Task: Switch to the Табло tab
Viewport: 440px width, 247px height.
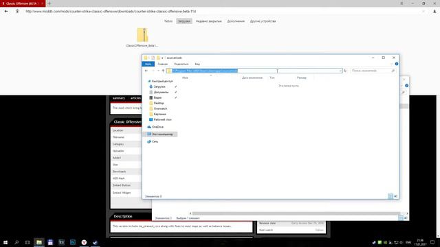Action: (168, 21)
